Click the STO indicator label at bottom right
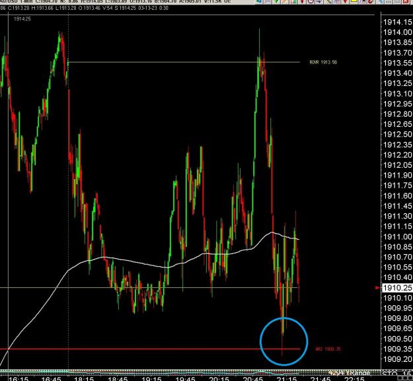This screenshot has height=381, width=413. coord(390,374)
